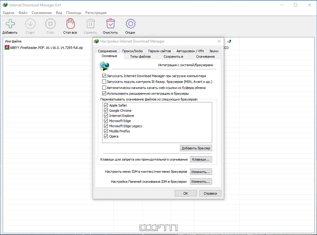The width and height of the screenshot is (317, 235).
Task: Switch to the Соединение tab
Action: 107,51
